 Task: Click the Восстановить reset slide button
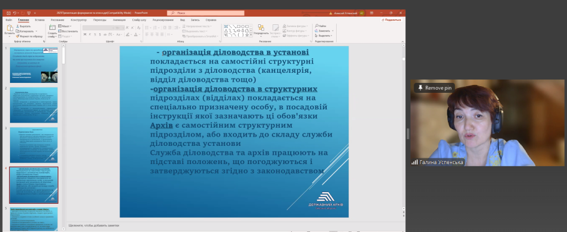(x=68, y=31)
